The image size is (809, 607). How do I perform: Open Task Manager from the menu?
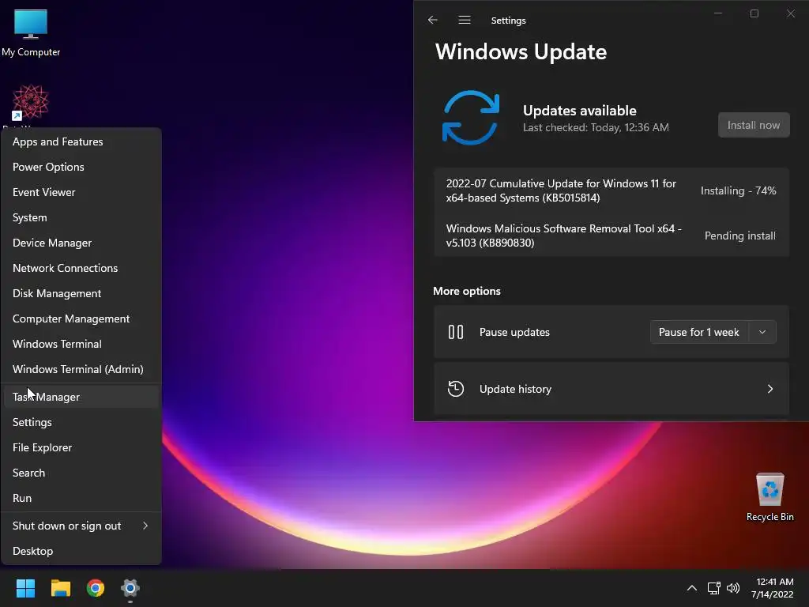click(x=81, y=397)
